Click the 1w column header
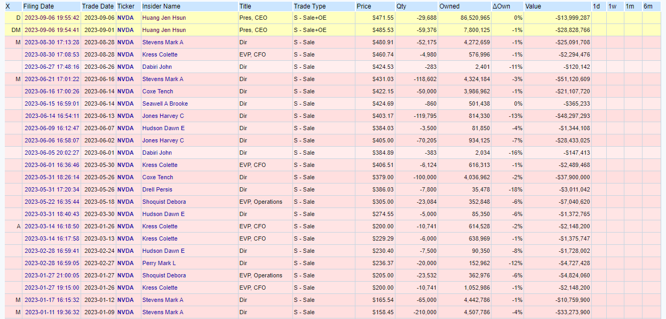 [612, 6]
